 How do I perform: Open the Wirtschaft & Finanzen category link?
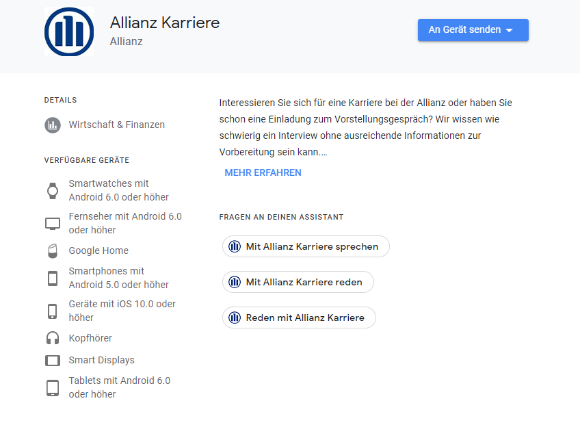116,125
